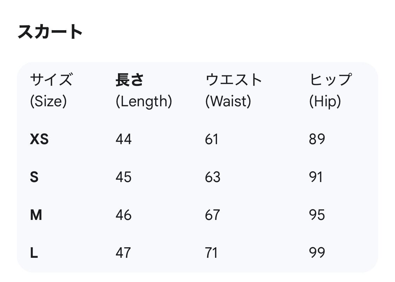The height and width of the screenshot is (282, 395).
Task: Click the ウエスト (Waist) column header
Action: pyautogui.click(x=233, y=90)
